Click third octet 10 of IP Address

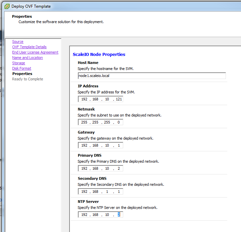coord(107,99)
